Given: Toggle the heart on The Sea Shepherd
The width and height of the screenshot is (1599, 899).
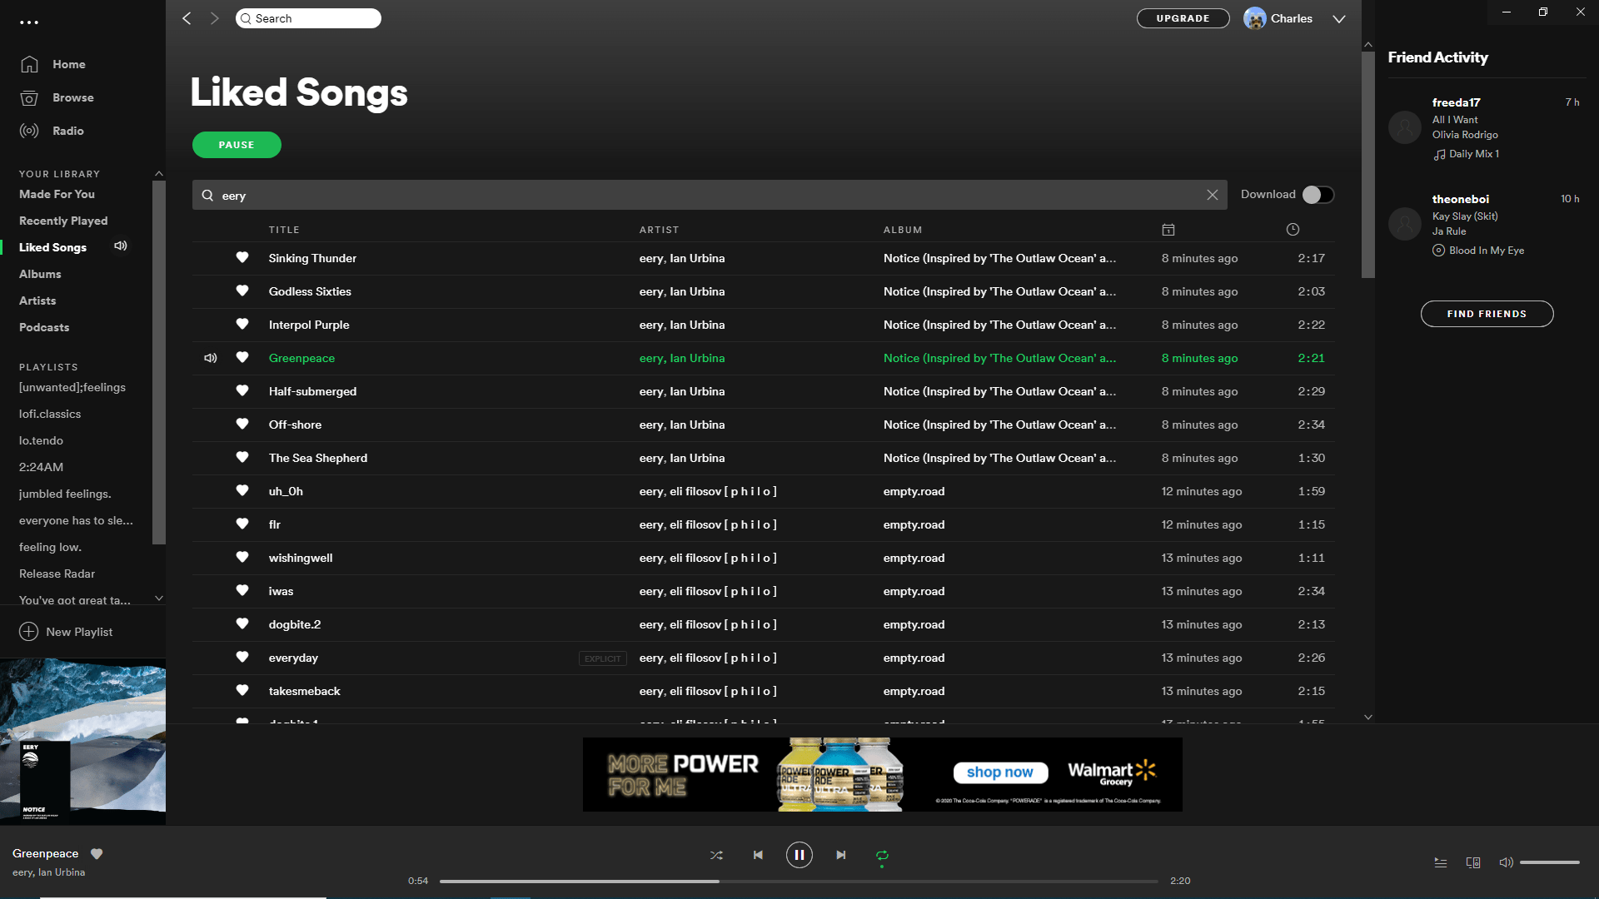Looking at the screenshot, I should click(x=242, y=457).
